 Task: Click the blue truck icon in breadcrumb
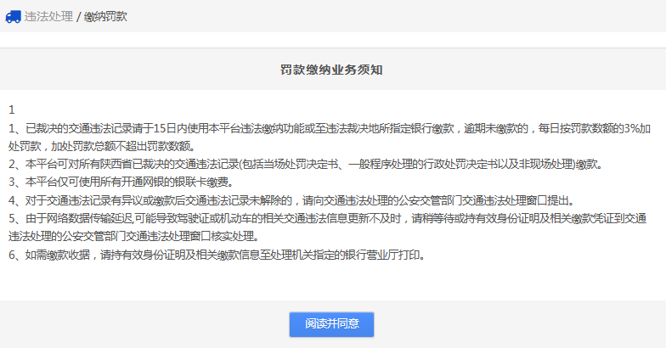click(x=13, y=17)
